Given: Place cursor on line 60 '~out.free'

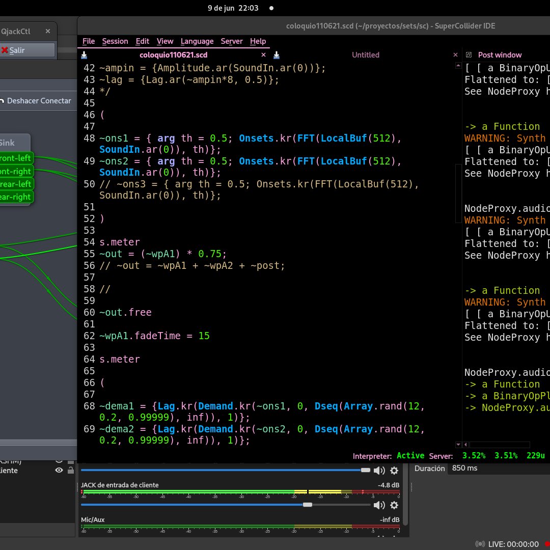Looking at the screenshot, I should click(125, 313).
